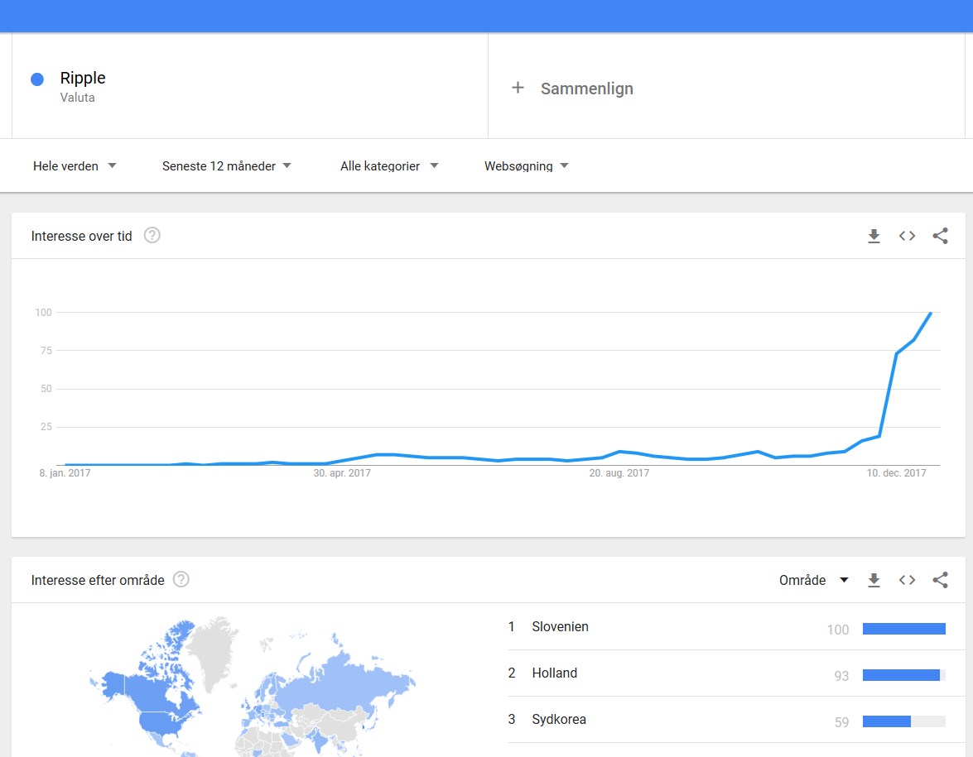Open embed code for Interesse over tid

pyautogui.click(x=907, y=237)
